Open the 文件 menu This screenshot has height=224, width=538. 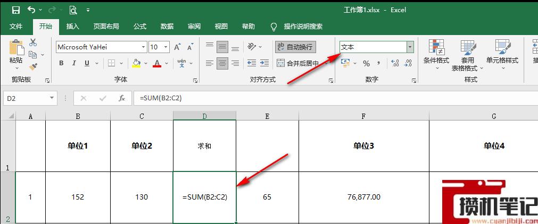(x=16, y=27)
